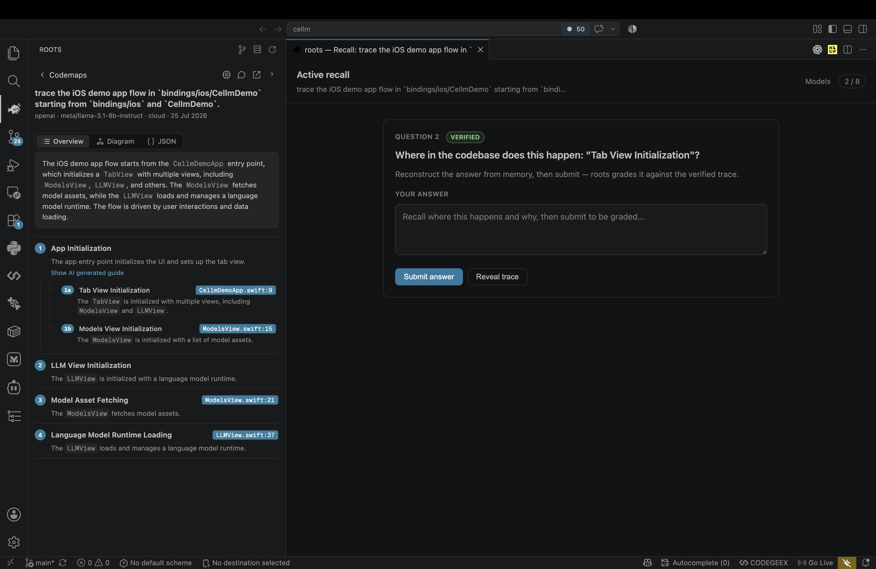876x569 pixels.
Task: Open LLMView.swift:37 file reference
Action: [x=245, y=435]
